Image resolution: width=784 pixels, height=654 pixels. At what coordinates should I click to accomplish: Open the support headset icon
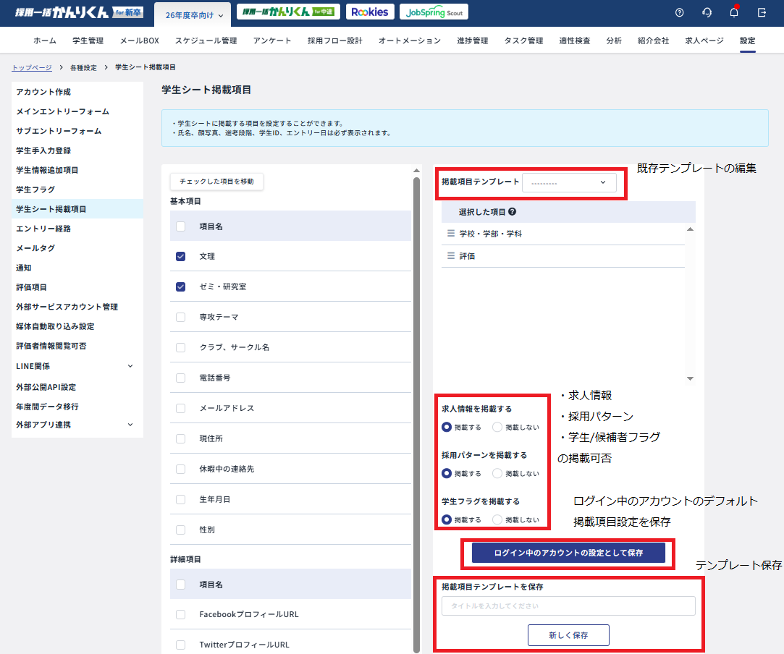707,12
